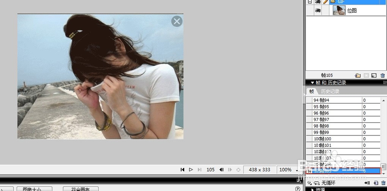Select frame 帧101
Screen dimensions: 387x191
[343, 145]
